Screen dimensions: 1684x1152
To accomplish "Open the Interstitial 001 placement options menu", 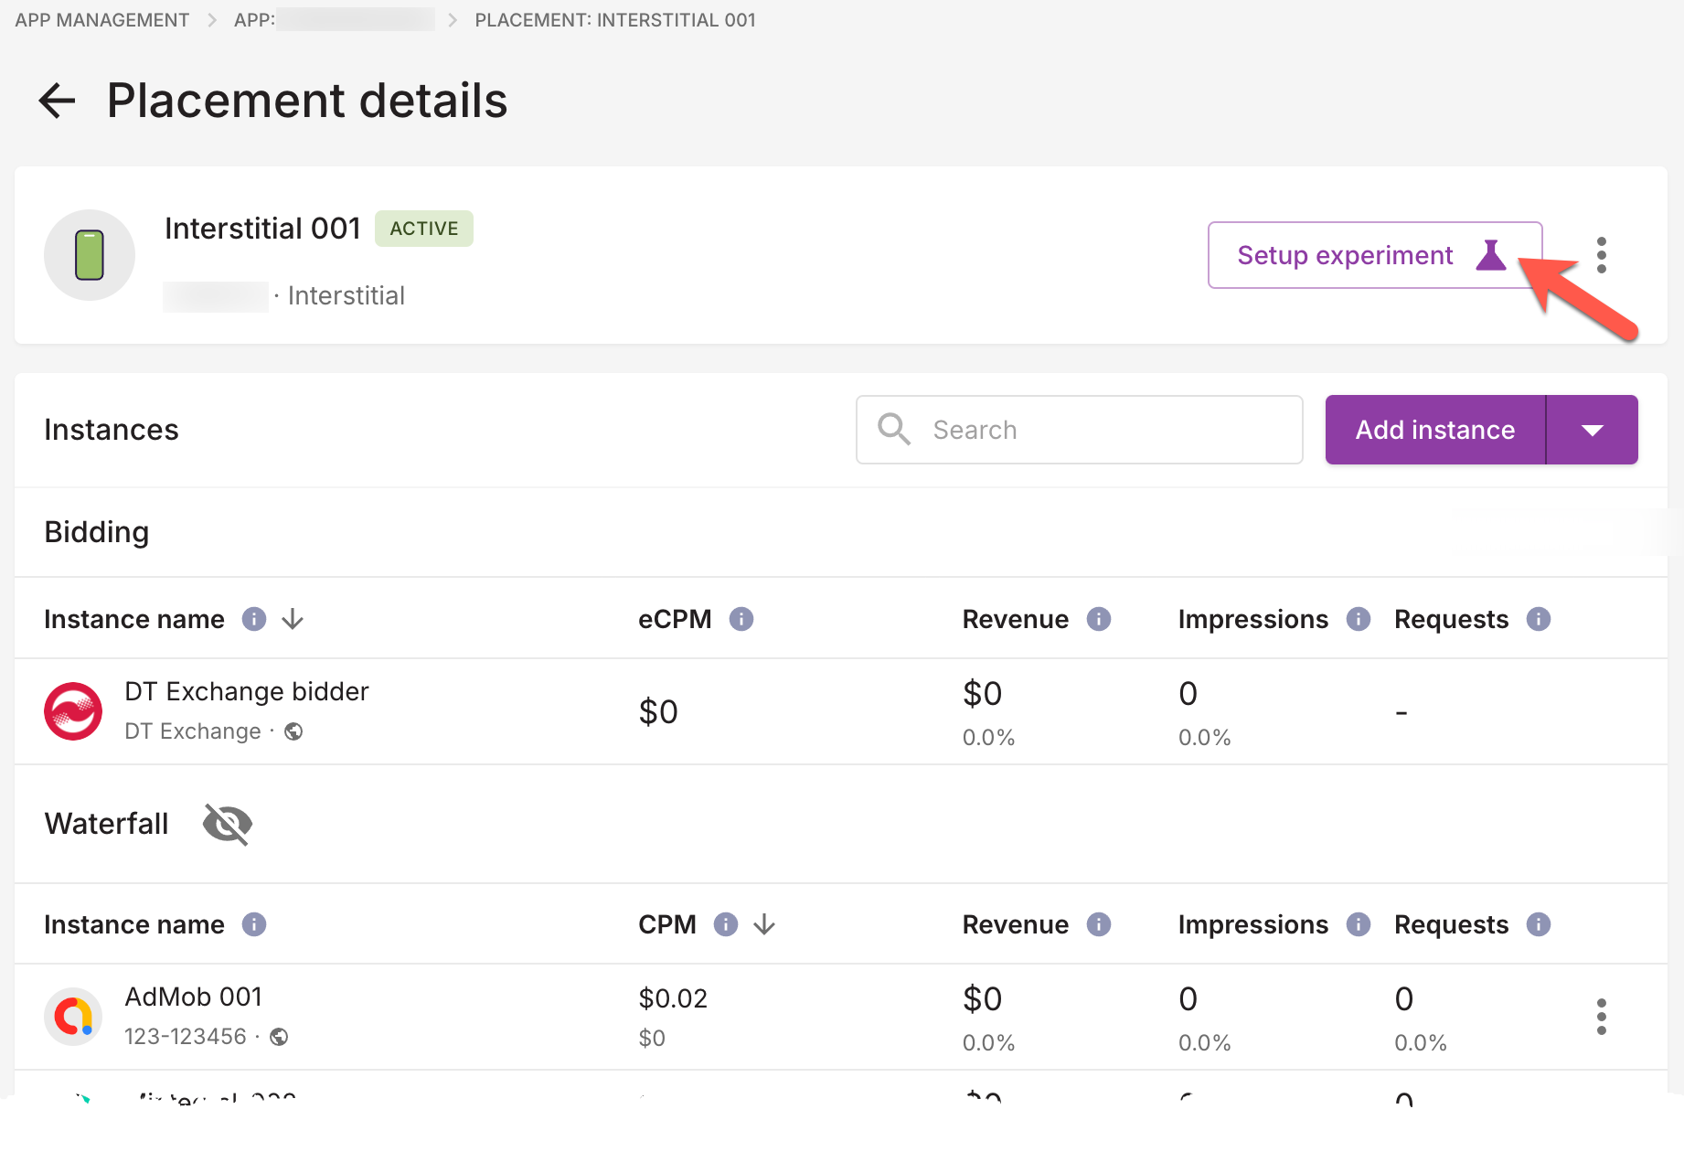I will point(1601,255).
